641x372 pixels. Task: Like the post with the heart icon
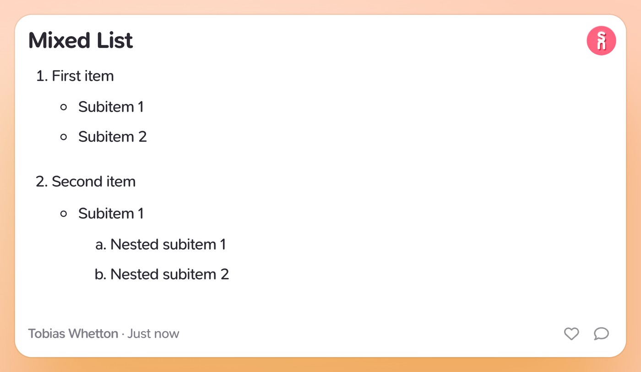click(571, 334)
